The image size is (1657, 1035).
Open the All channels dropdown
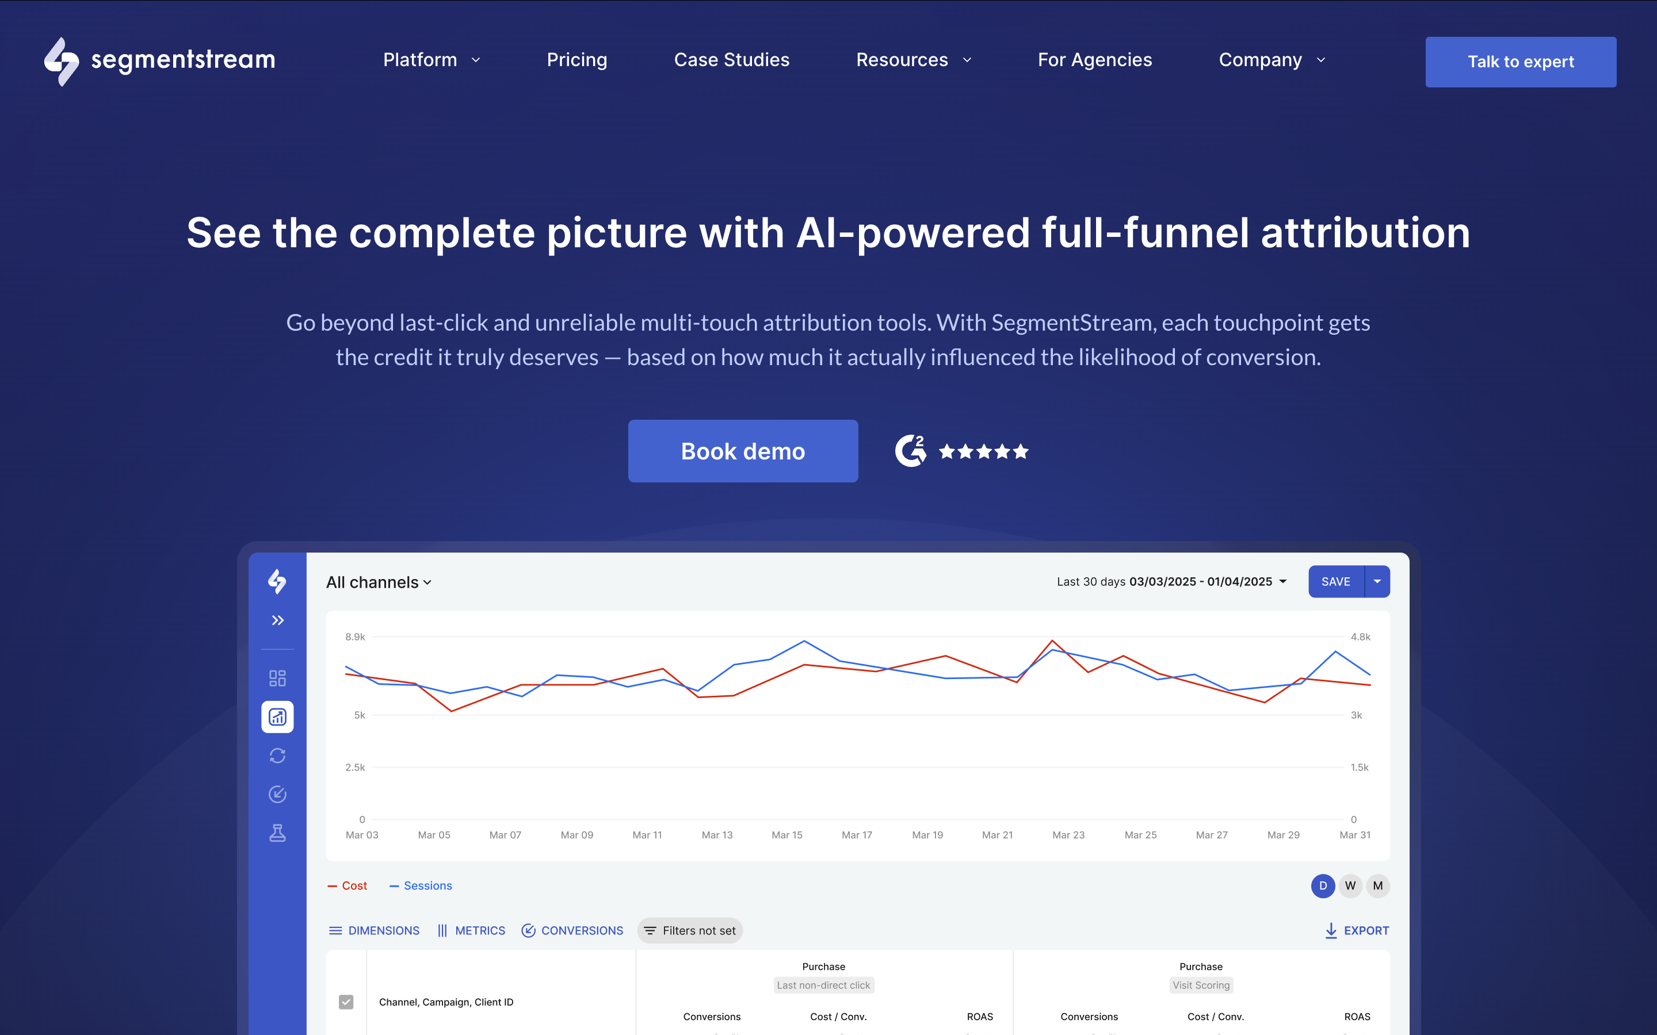pos(379,582)
